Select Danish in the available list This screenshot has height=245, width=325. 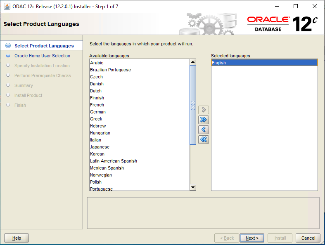[x=140, y=84]
